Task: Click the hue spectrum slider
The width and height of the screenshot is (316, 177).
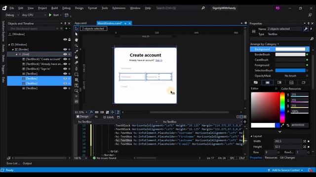Action: tap(282, 107)
